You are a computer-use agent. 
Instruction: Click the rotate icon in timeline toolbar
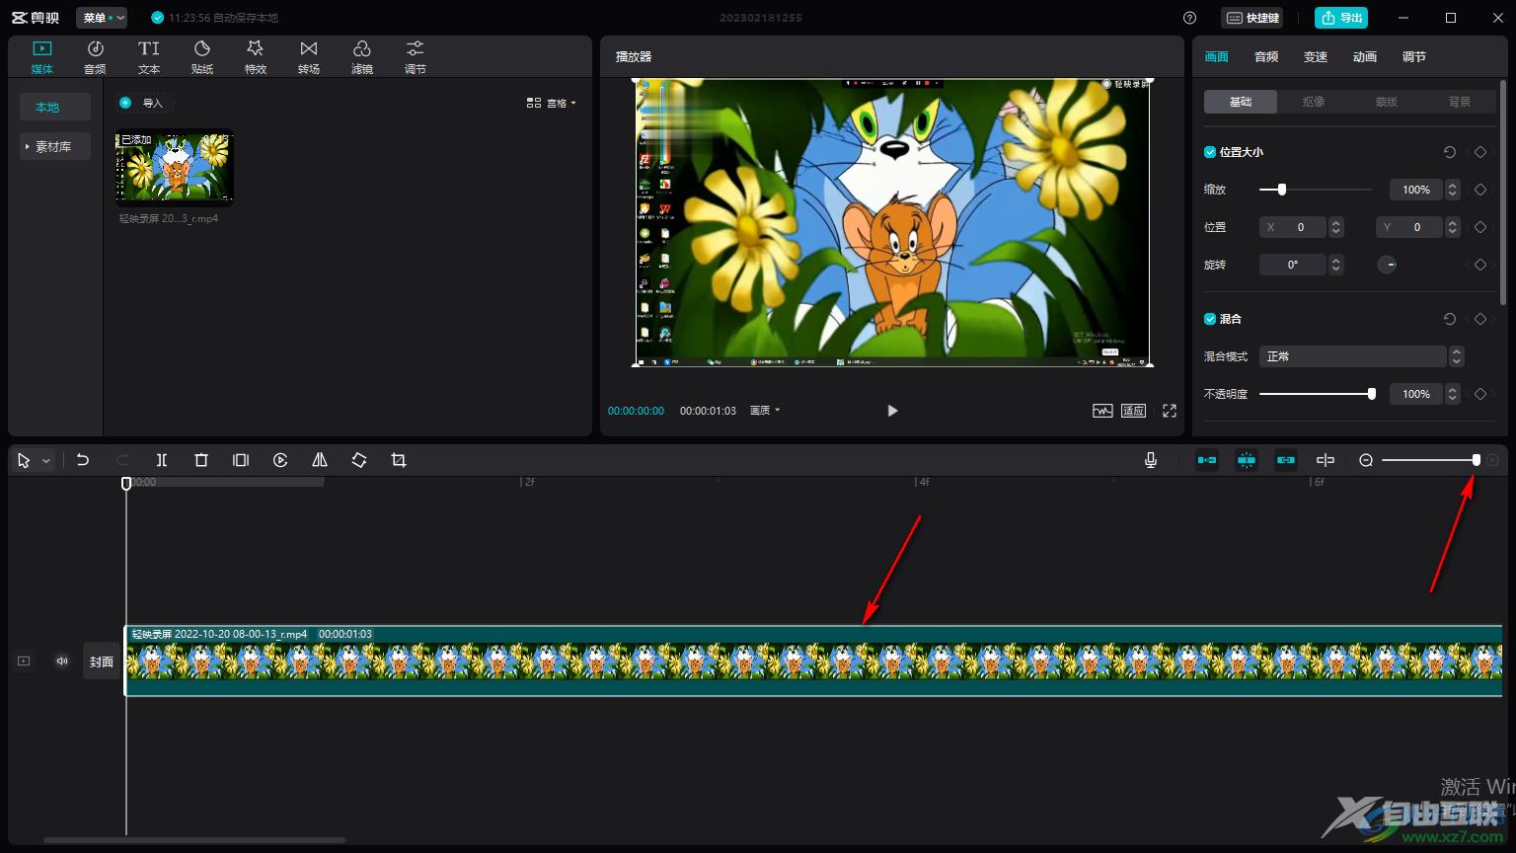tap(359, 460)
